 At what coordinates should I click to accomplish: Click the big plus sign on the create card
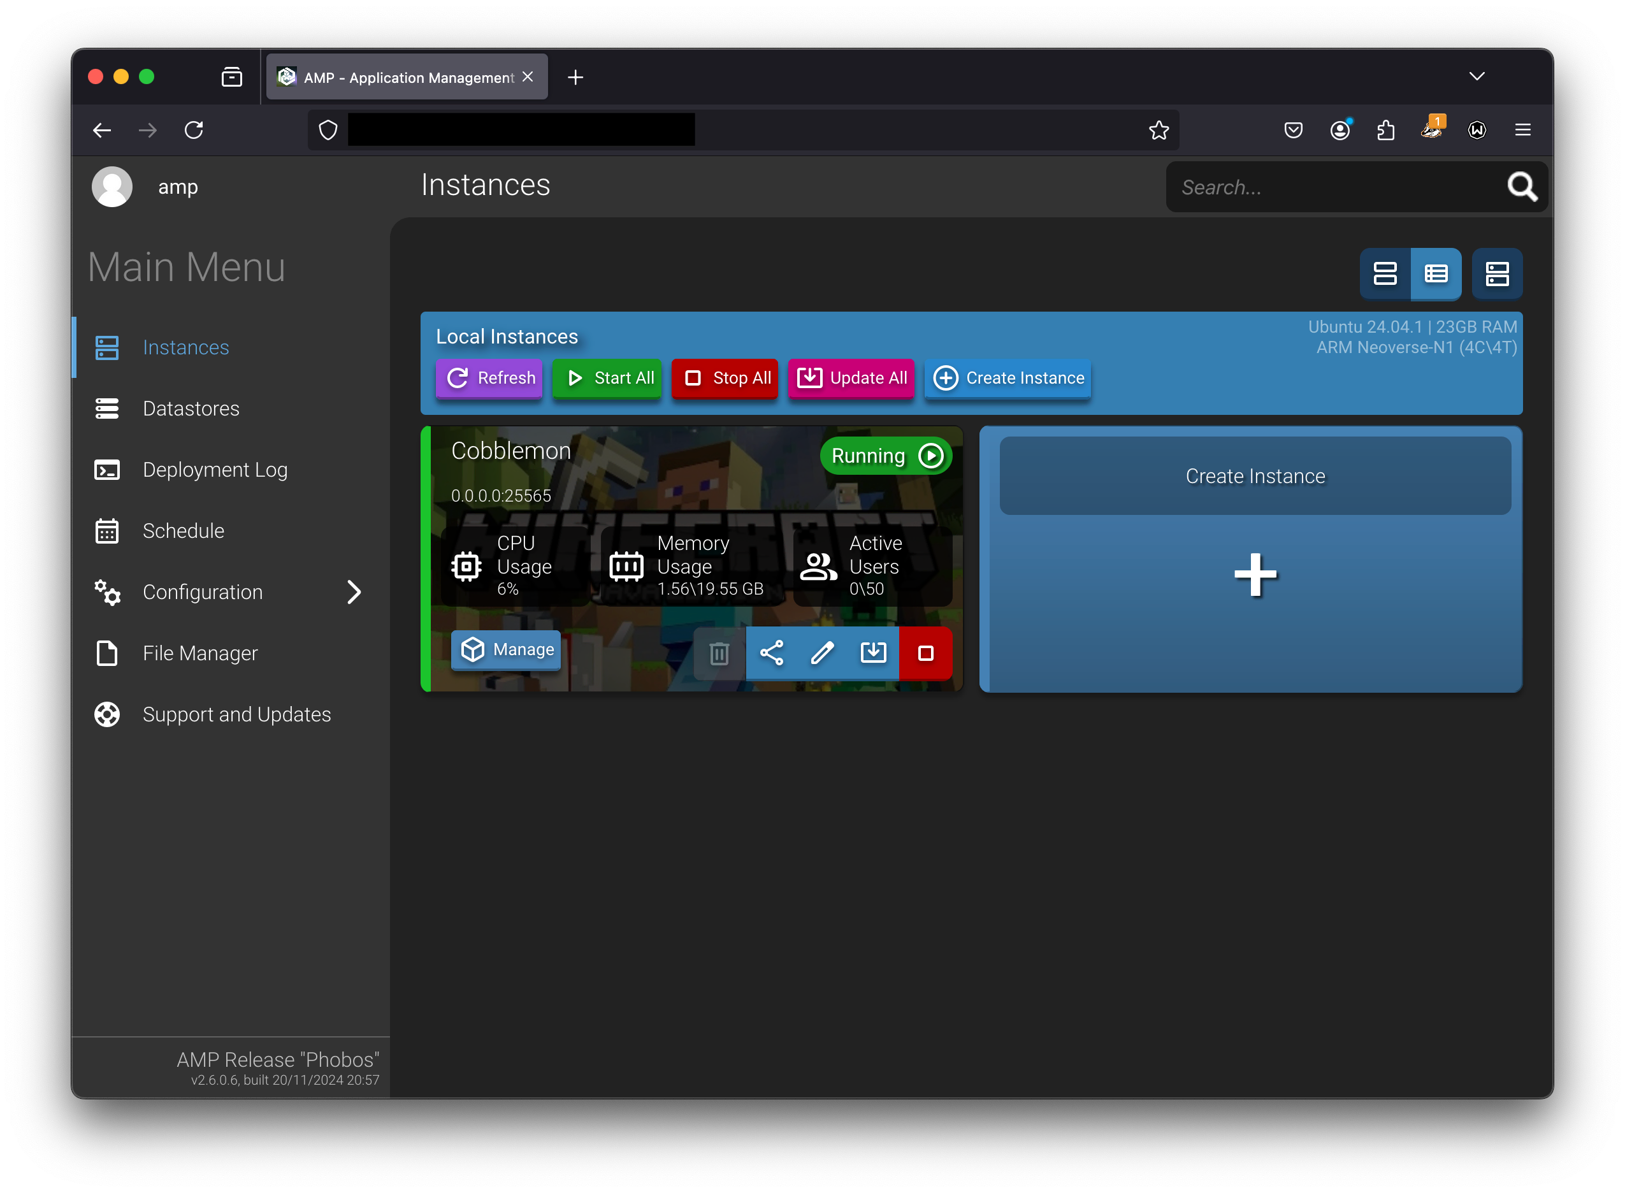point(1255,575)
